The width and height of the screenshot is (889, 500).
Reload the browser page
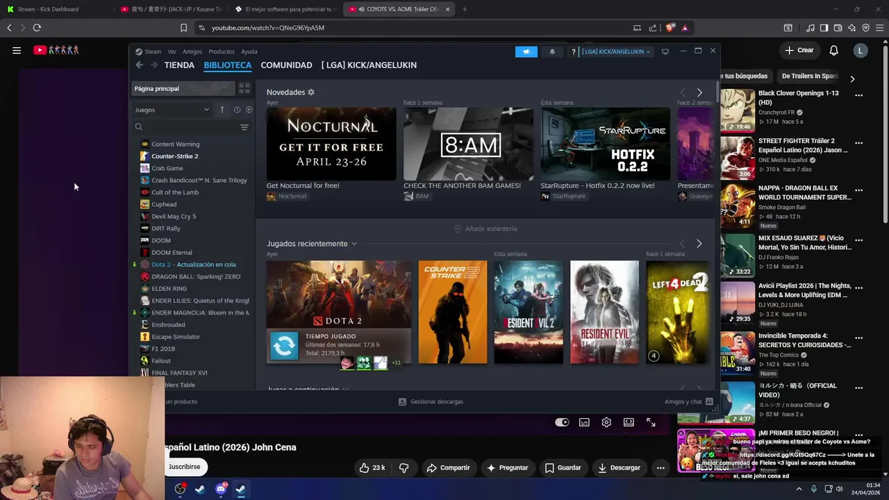click(37, 28)
